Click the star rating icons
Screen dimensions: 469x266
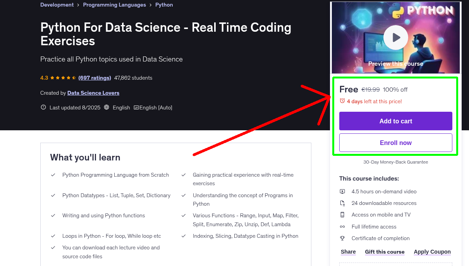(x=64, y=78)
